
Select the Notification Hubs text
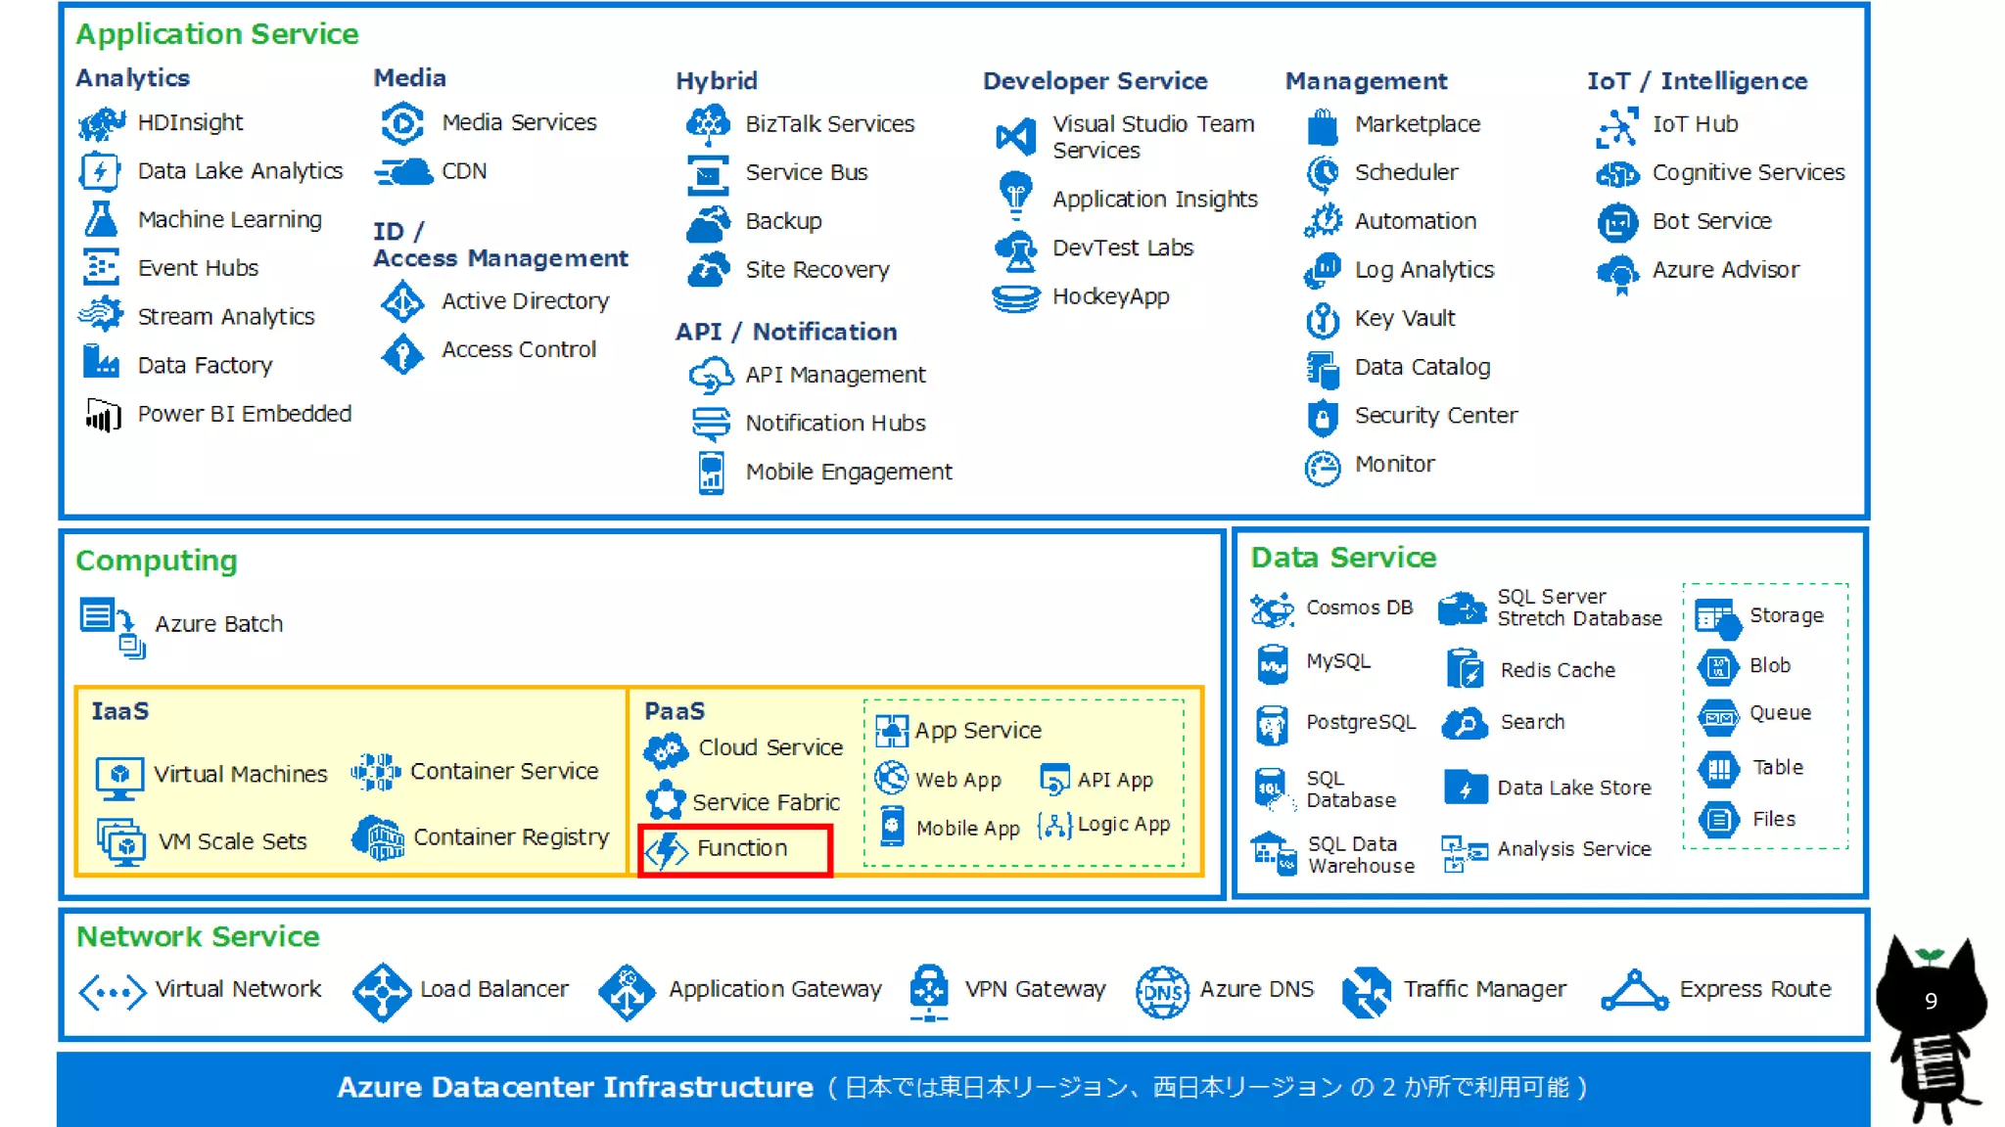point(835,424)
